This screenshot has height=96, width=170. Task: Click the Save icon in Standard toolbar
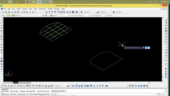pyautogui.click(x=9, y=12)
